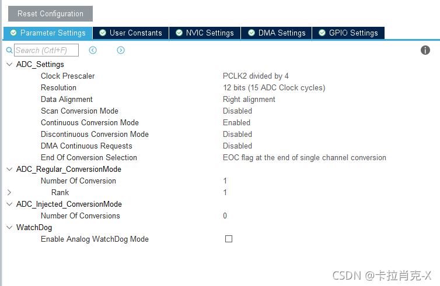Click green check icon on GPIO Settings tab

coord(322,33)
